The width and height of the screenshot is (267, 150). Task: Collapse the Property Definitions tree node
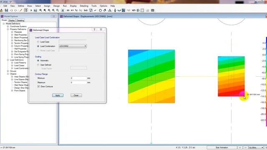tap(8, 29)
